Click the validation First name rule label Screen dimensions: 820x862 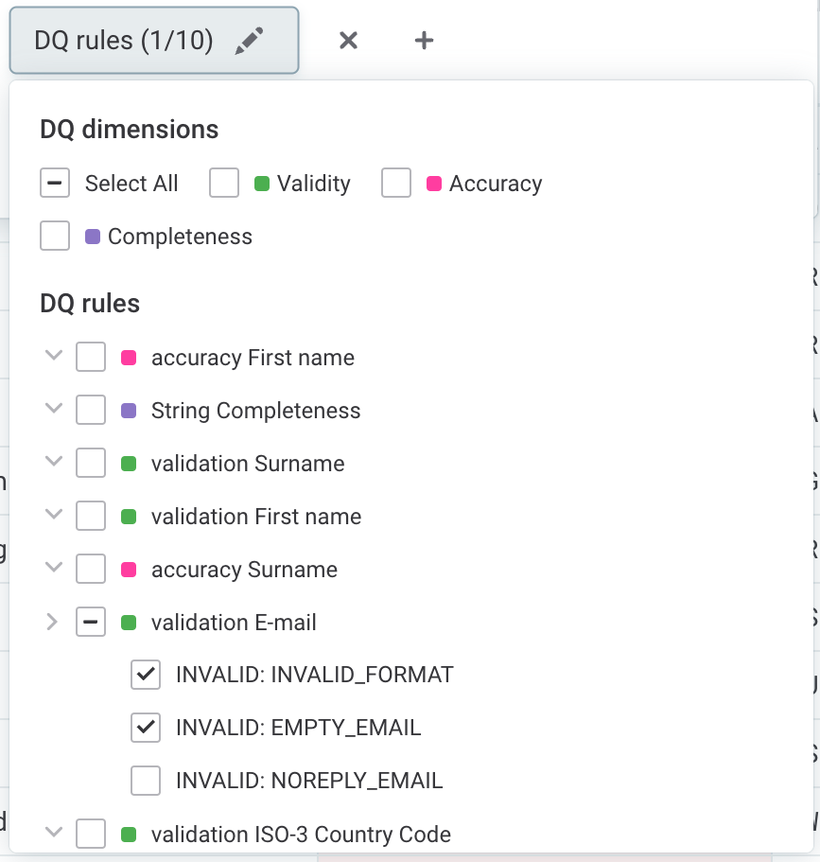point(255,517)
